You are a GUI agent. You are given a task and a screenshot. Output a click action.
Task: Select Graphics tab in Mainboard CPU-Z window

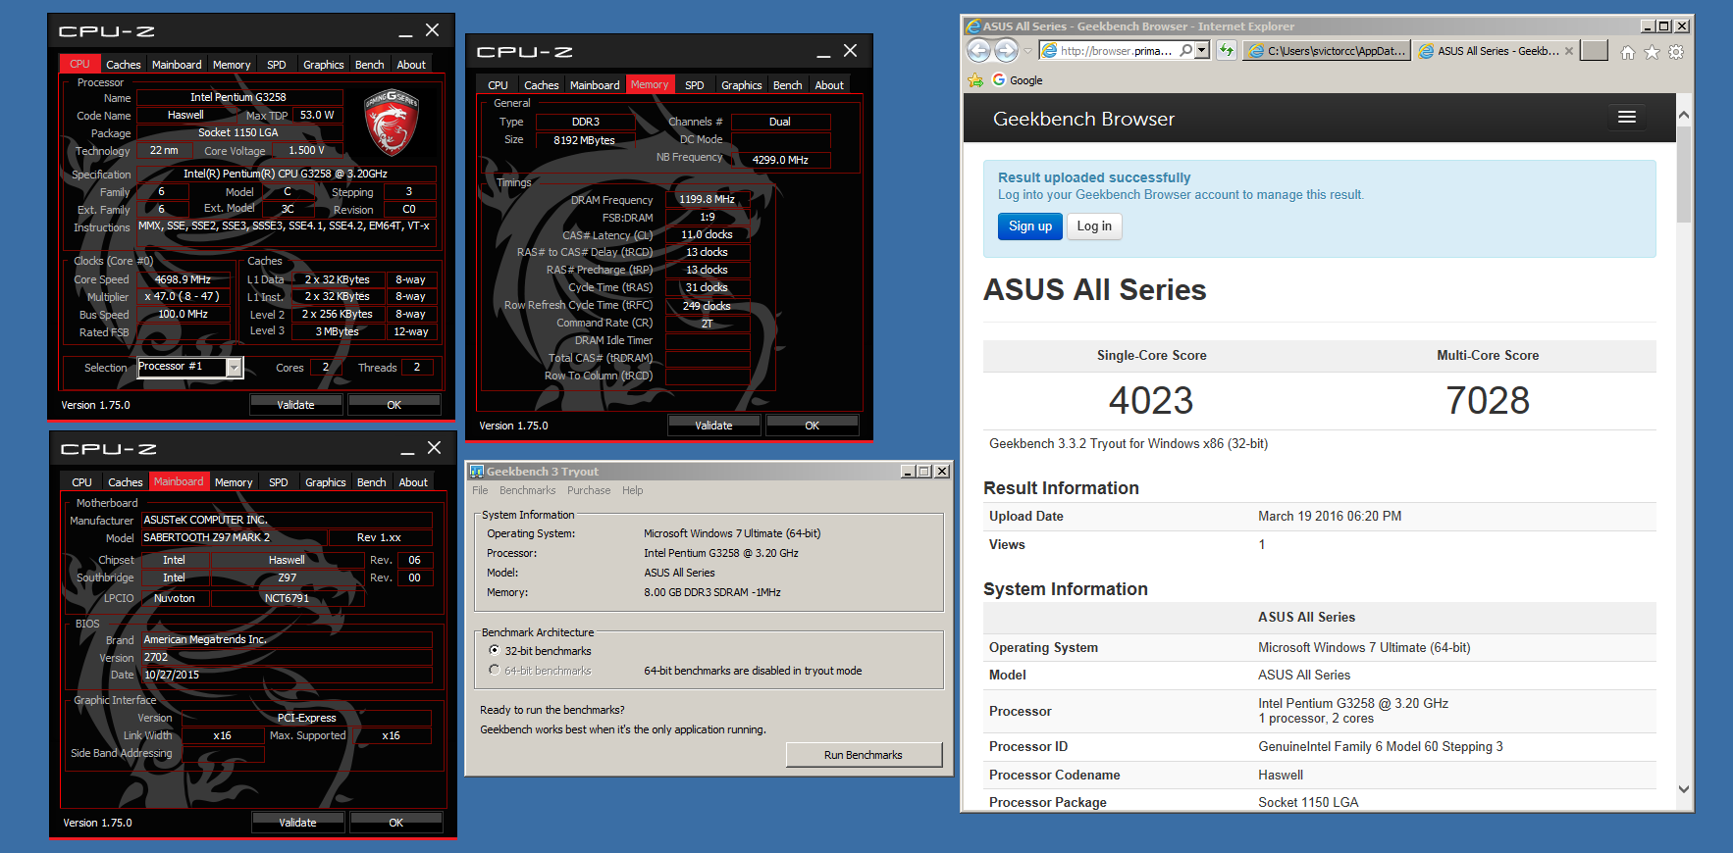click(x=326, y=482)
